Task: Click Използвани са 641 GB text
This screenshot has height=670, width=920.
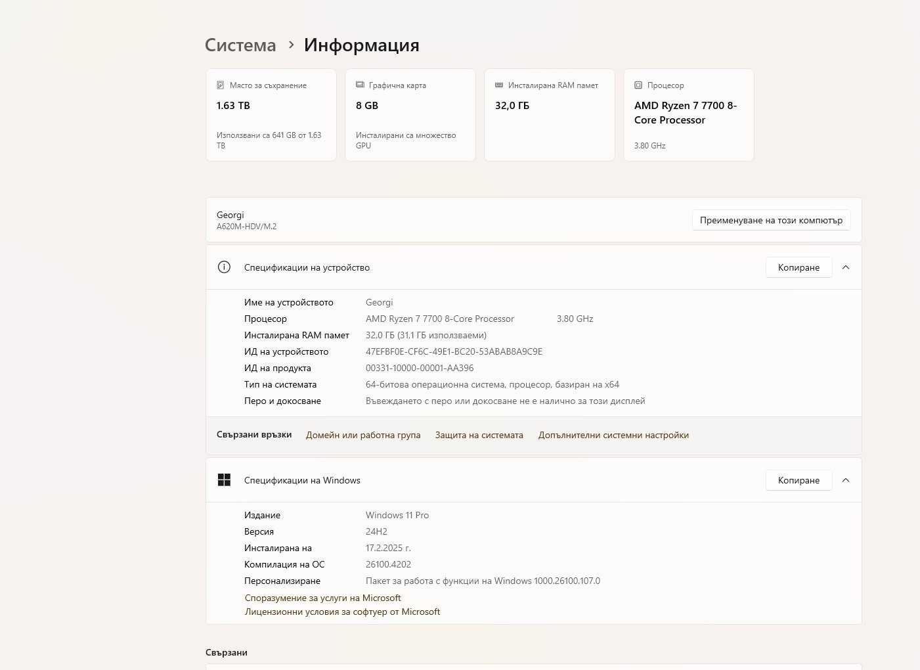Action: click(x=269, y=140)
